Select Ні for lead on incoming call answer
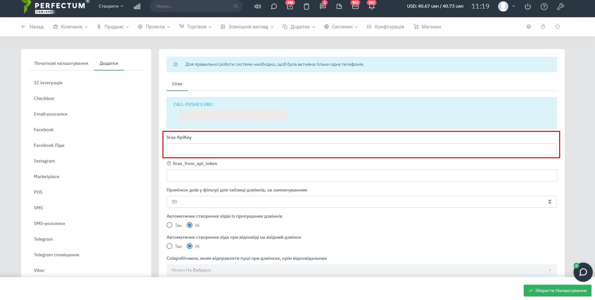The image size is (595, 300). click(x=190, y=246)
